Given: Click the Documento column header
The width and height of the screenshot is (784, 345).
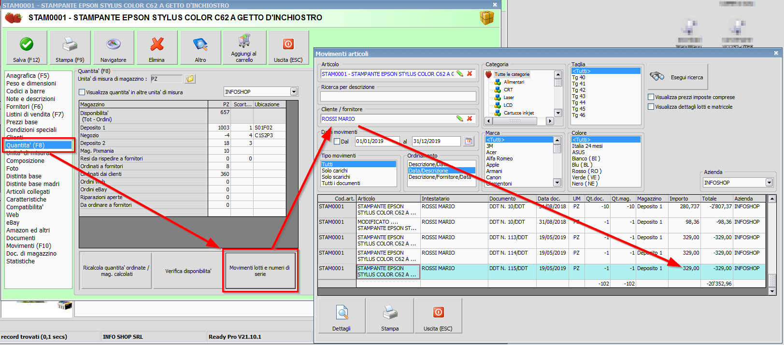Looking at the screenshot, I should click(x=512, y=199).
